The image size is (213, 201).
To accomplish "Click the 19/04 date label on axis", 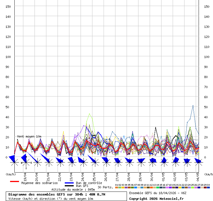I will [25, 176].
